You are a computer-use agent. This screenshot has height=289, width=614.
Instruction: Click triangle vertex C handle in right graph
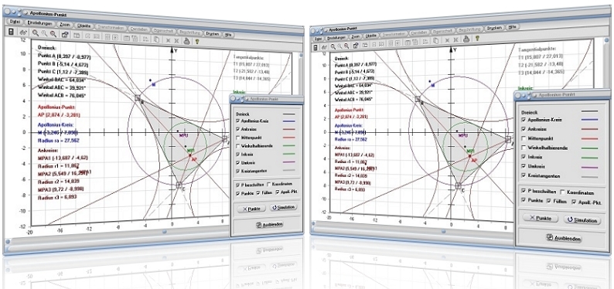[458, 185]
